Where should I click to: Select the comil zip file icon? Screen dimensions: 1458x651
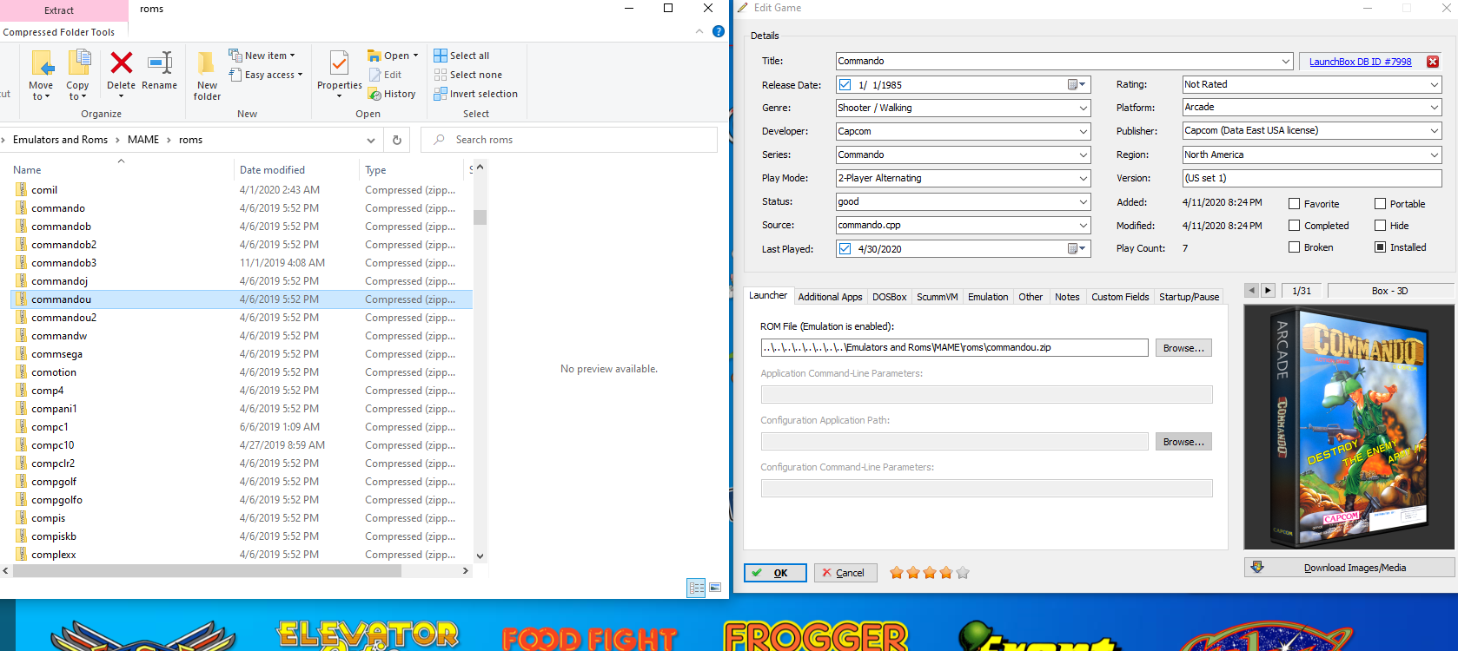[22, 190]
